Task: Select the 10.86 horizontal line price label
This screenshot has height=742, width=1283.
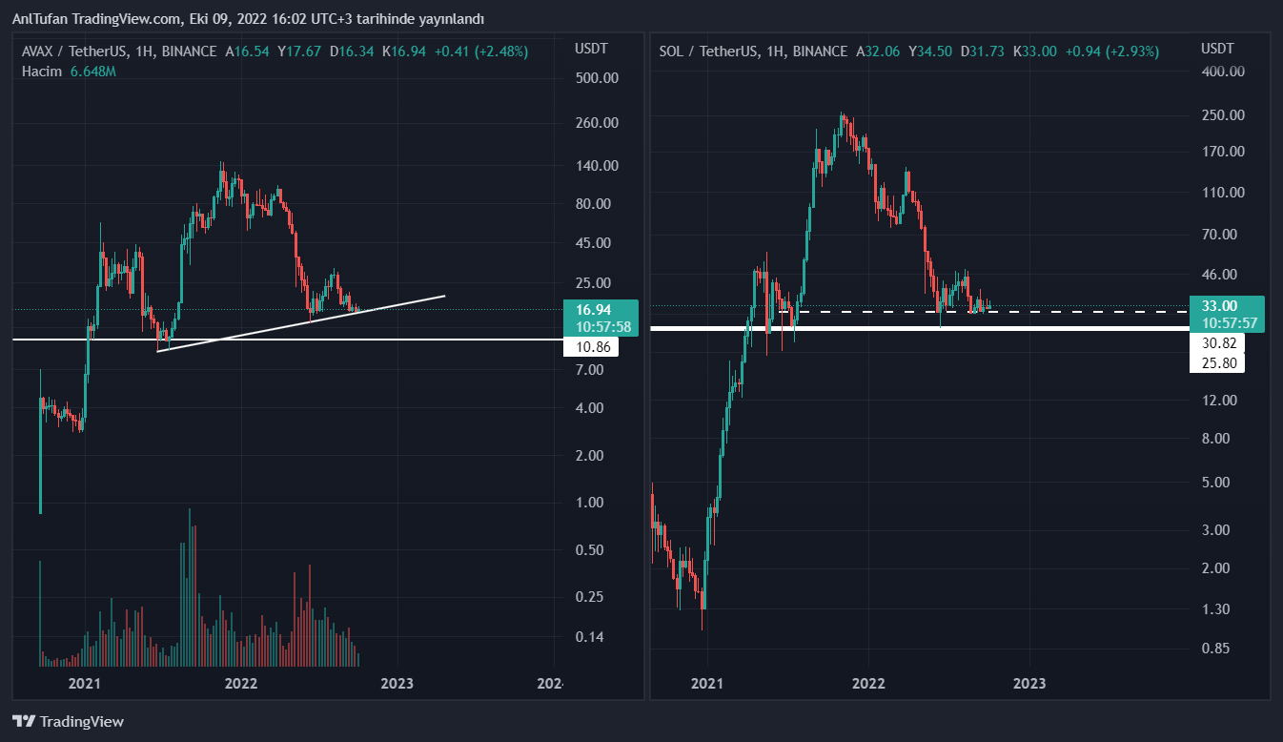Action: coord(591,348)
